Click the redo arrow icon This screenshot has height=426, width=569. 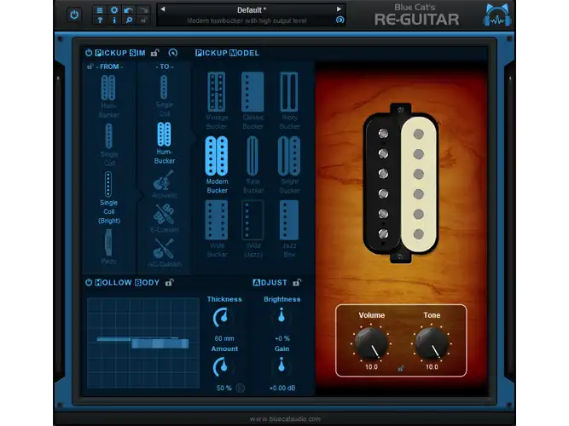point(143,10)
